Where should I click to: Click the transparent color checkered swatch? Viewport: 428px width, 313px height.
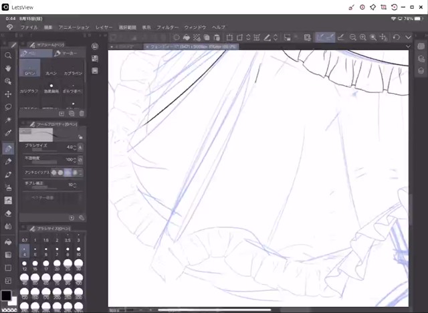[x=9, y=310]
